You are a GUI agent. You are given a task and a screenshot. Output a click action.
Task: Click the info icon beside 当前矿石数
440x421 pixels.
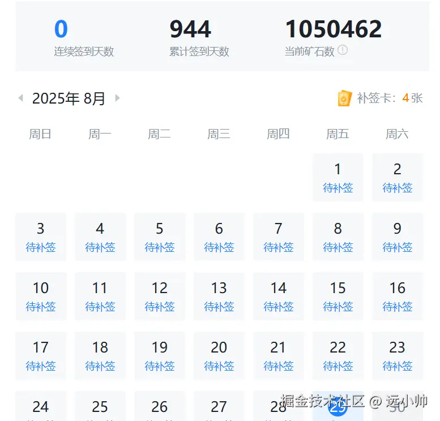tap(343, 50)
